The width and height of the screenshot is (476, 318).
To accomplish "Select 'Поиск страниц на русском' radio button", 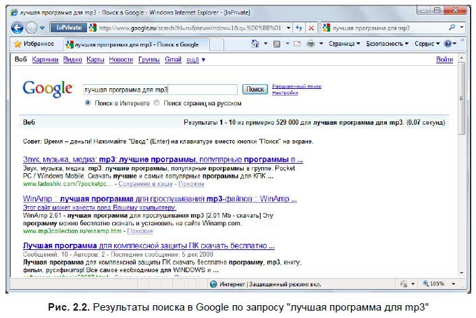I will click(x=157, y=103).
